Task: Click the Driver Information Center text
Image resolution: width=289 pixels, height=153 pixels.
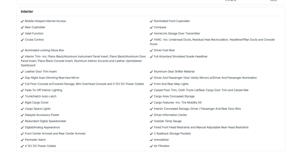Action: click(x=171, y=115)
